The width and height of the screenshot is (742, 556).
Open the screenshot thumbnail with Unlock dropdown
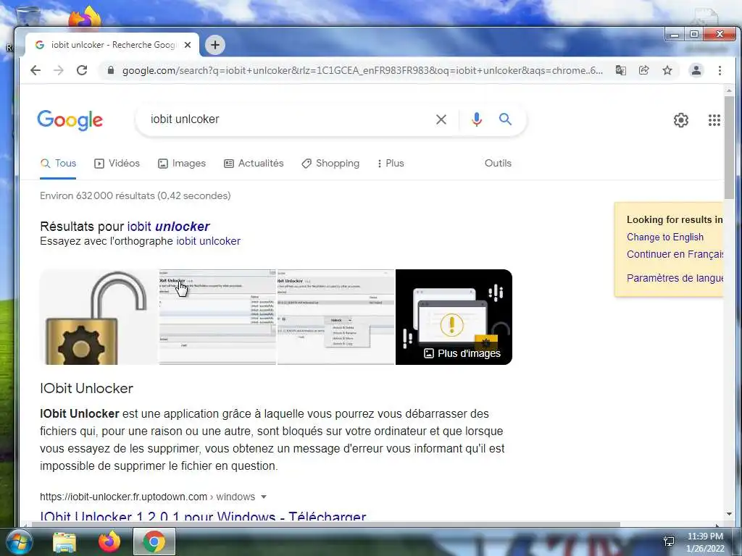(336, 317)
